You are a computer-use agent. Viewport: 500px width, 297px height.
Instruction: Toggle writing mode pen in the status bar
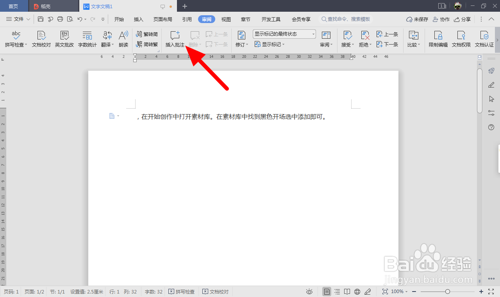coord(368,292)
